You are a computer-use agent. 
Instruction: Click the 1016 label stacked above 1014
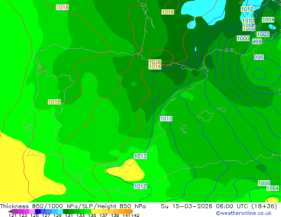coord(155,62)
